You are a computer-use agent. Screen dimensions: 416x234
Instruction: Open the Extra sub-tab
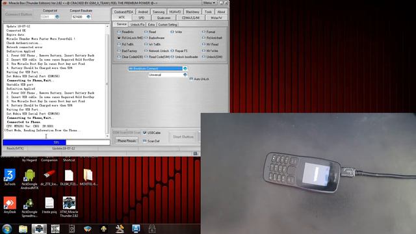pyautogui.click(x=151, y=25)
